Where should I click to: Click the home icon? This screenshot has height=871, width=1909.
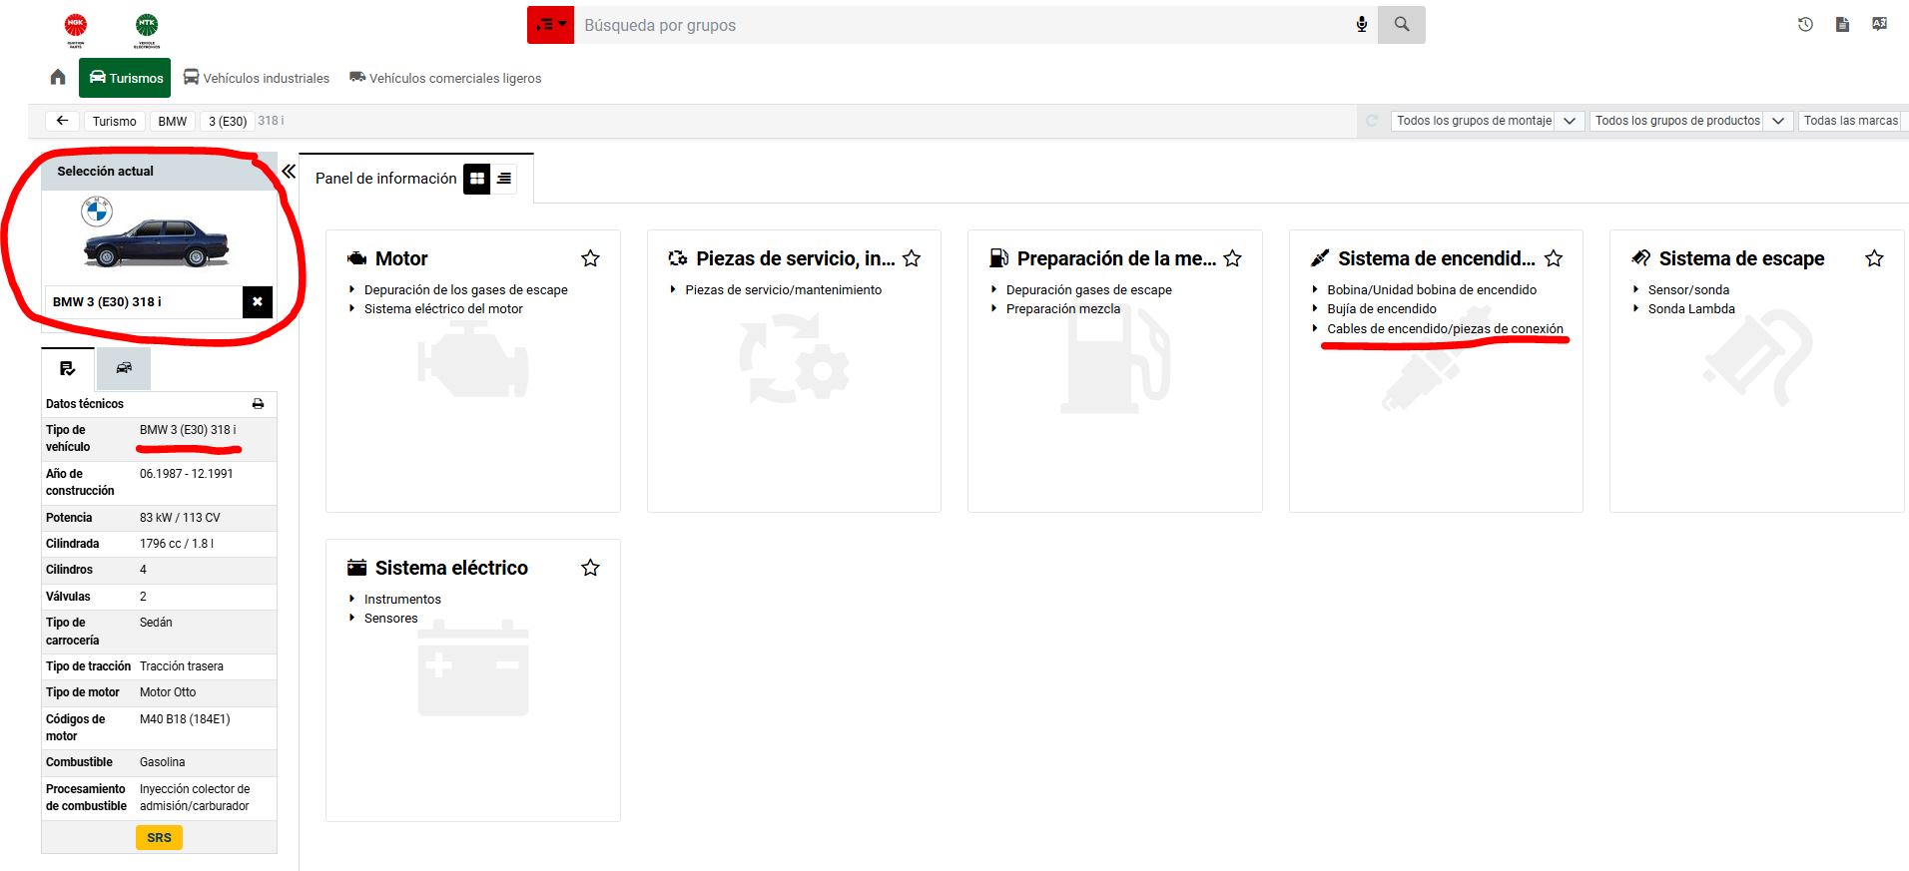[58, 78]
